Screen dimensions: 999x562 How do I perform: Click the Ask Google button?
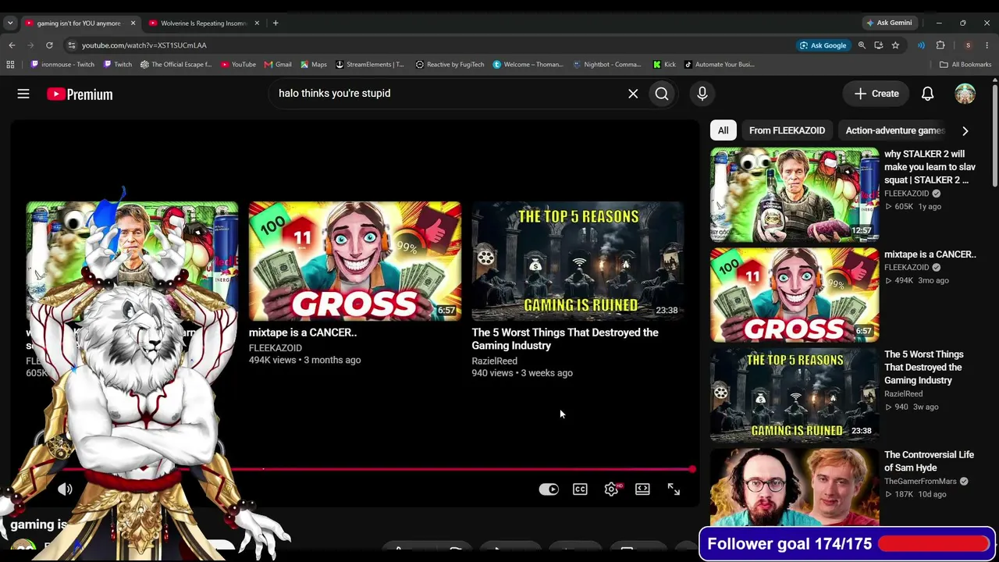823,45
